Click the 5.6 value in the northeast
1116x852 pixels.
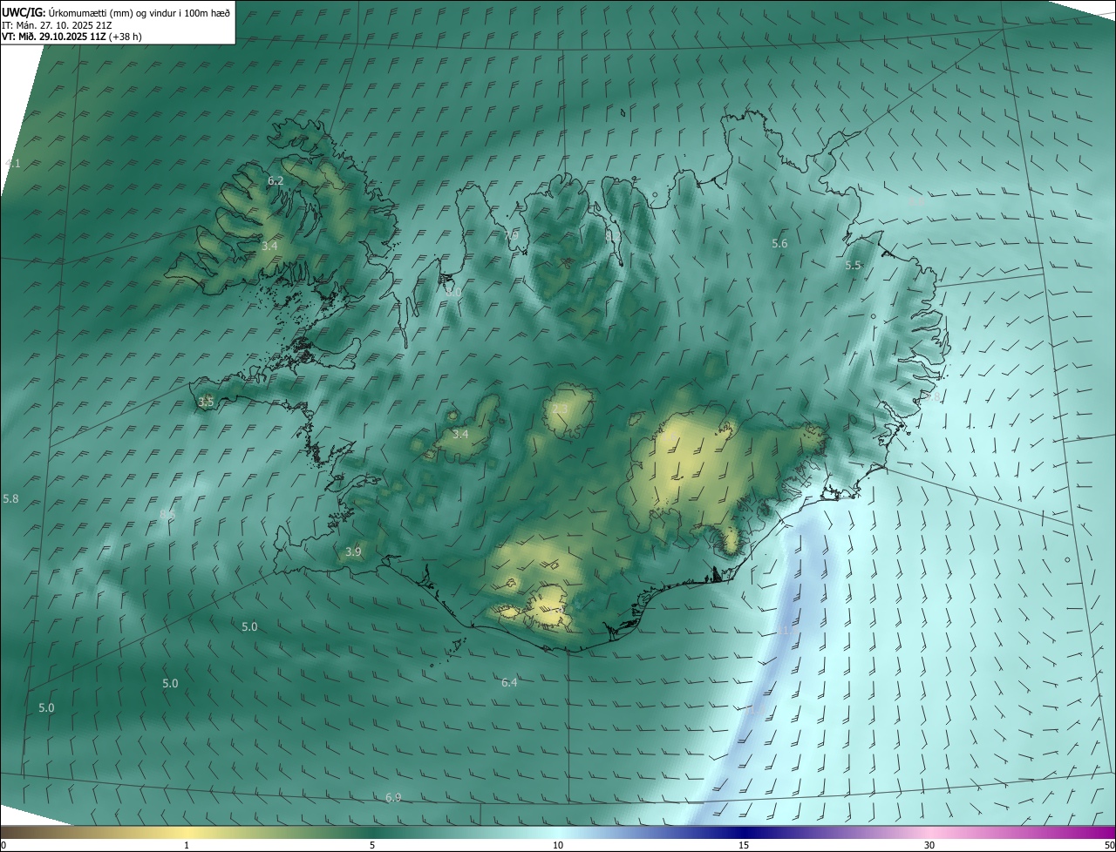pos(779,244)
